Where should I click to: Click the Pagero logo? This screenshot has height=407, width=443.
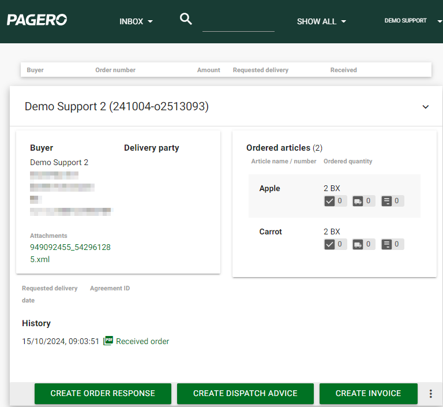(x=37, y=20)
